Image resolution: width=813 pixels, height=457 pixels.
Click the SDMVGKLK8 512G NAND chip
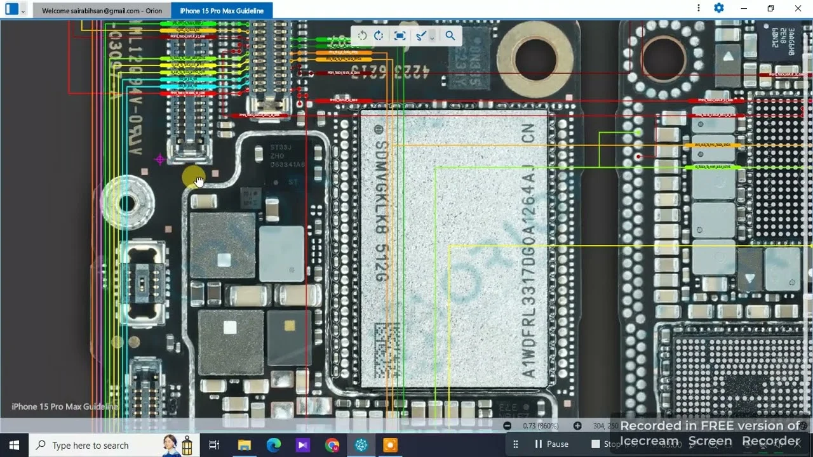454,249
